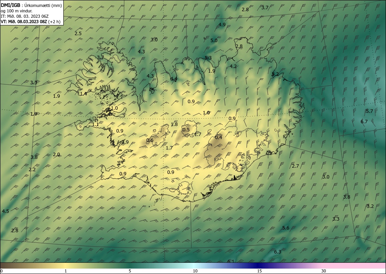Click the 4.9 precipitation value
This screenshot has height=274, width=386.
coord(222,24)
